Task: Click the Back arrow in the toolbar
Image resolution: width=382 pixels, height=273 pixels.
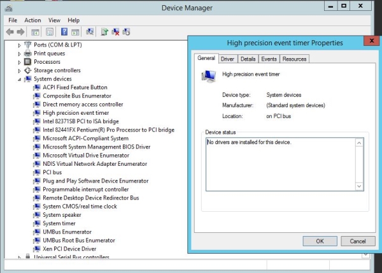Action: click(10, 31)
